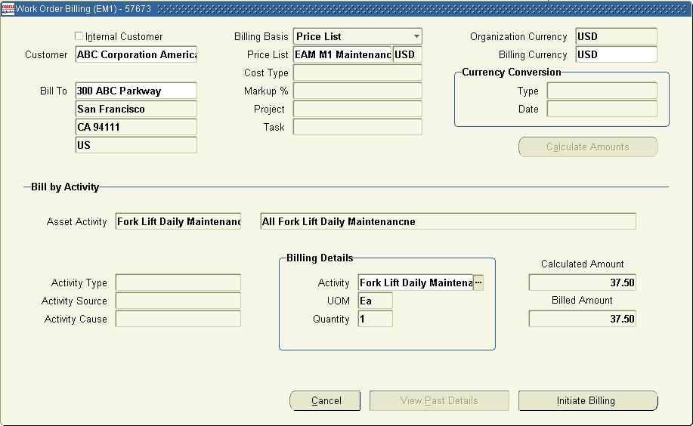This screenshot has height=426, width=693.
Task: Click the US country field
Action: (136, 145)
